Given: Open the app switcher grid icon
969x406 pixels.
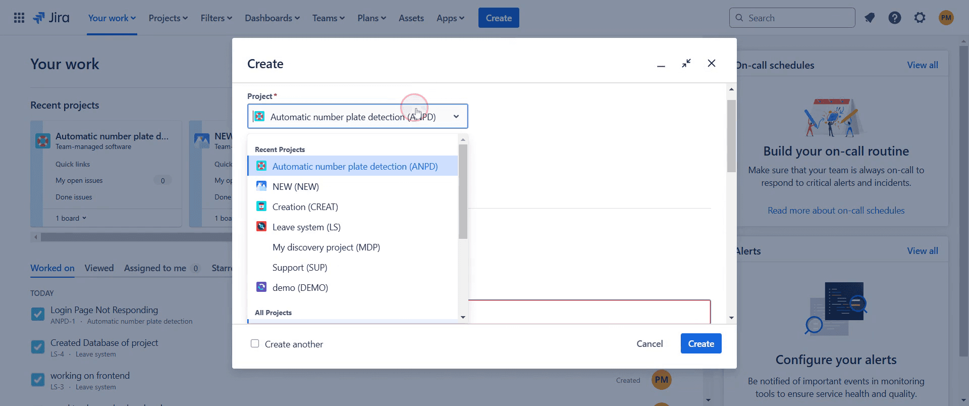Looking at the screenshot, I should pos(19,18).
